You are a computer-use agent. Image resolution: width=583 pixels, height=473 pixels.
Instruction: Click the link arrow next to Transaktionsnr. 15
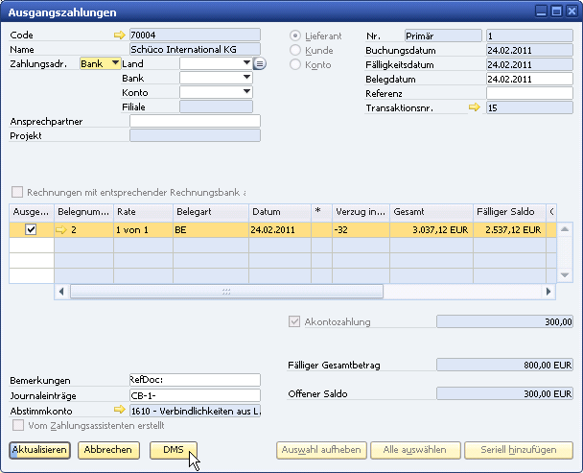pyautogui.click(x=474, y=107)
